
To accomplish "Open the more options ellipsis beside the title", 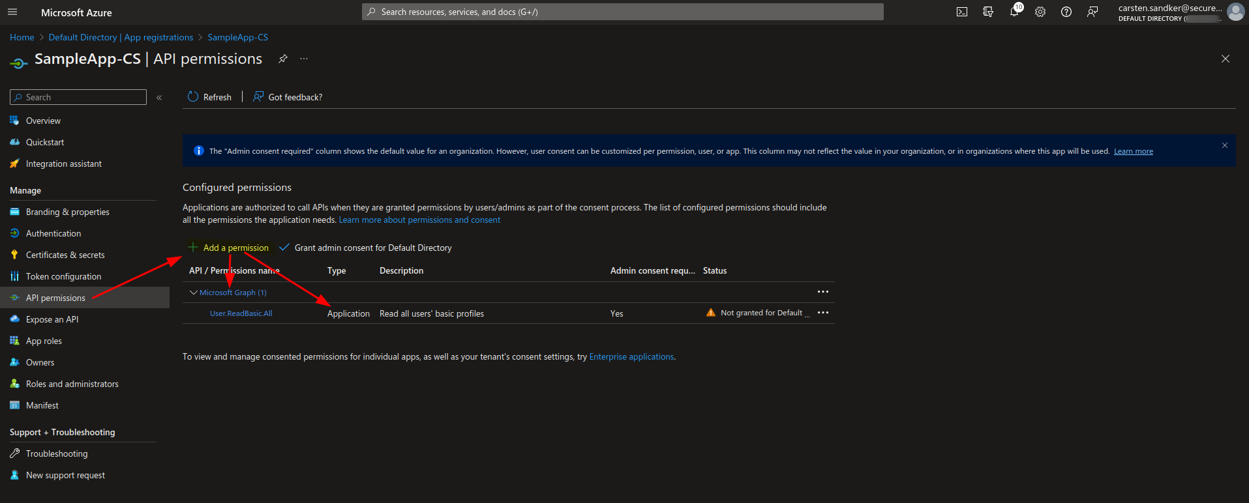I will point(304,59).
